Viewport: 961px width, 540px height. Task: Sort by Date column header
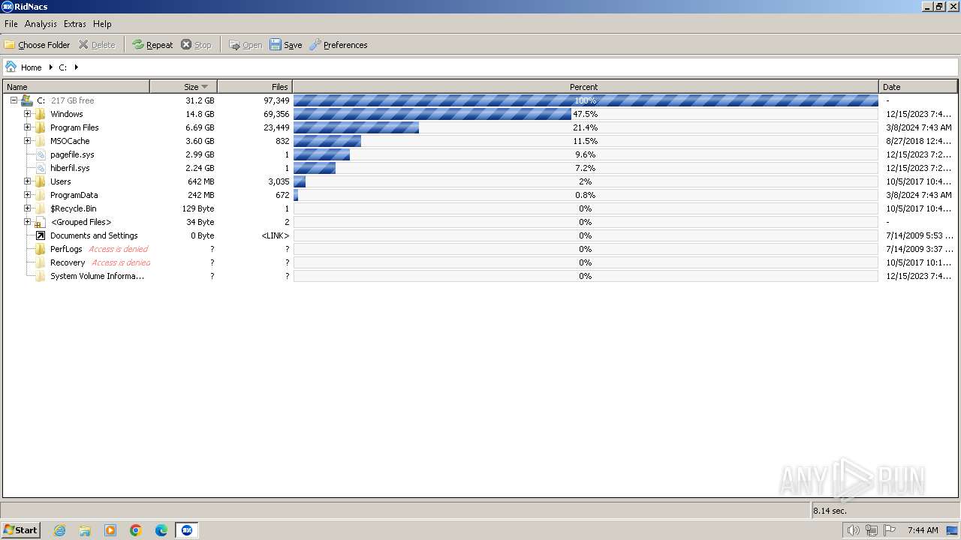tap(918, 87)
